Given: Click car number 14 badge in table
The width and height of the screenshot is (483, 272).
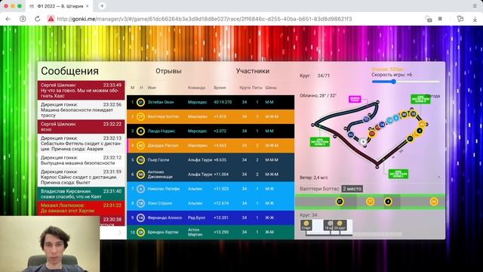Looking at the screenshot, I should 140,218.
